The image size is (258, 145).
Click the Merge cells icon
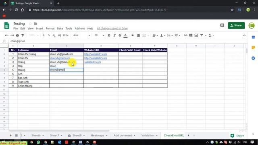[144, 35]
